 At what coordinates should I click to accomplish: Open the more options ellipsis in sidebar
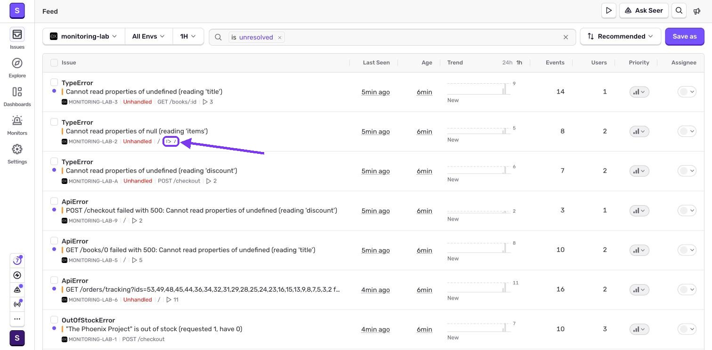point(17,318)
